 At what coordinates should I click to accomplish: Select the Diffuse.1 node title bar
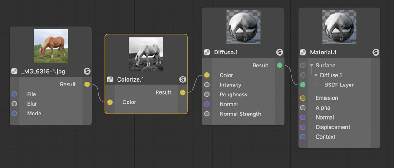tap(243, 53)
